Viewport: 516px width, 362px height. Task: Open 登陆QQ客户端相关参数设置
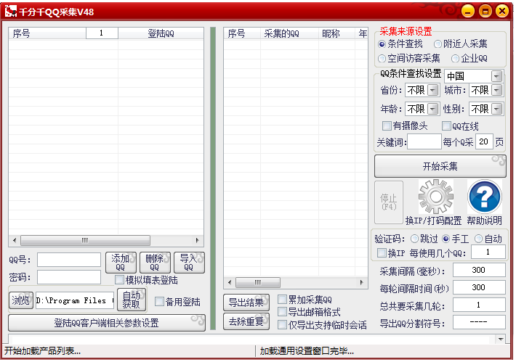tap(107, 323)
